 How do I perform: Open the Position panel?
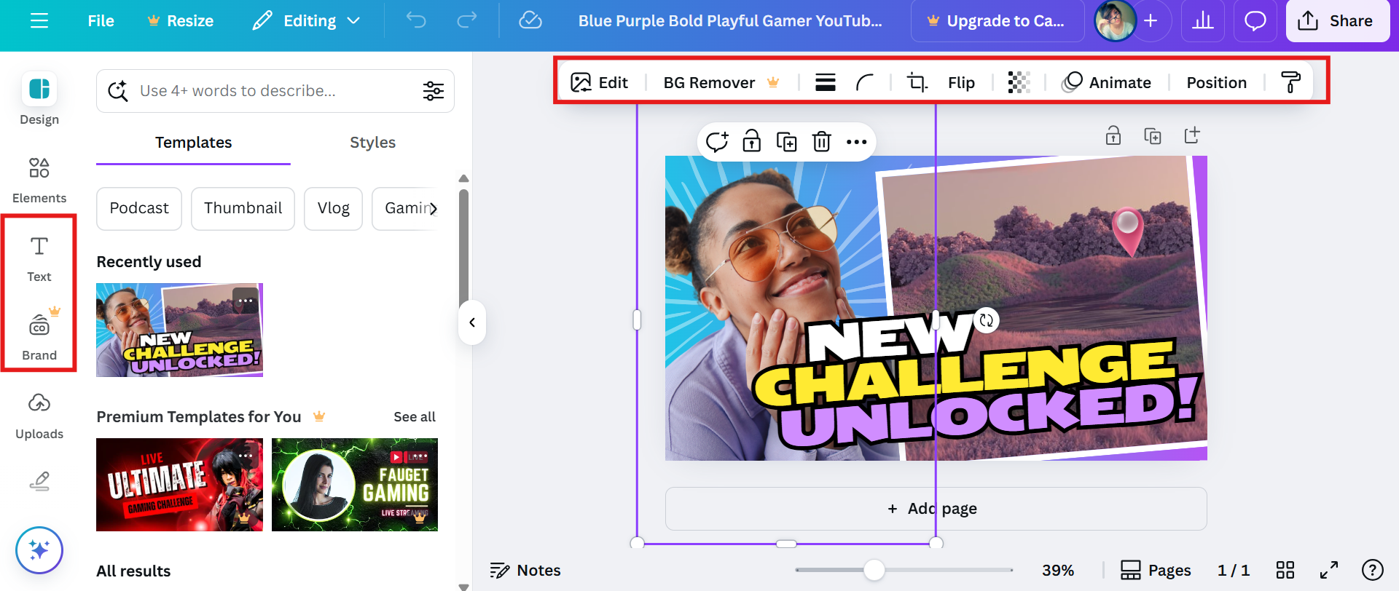click(1216, 82)
